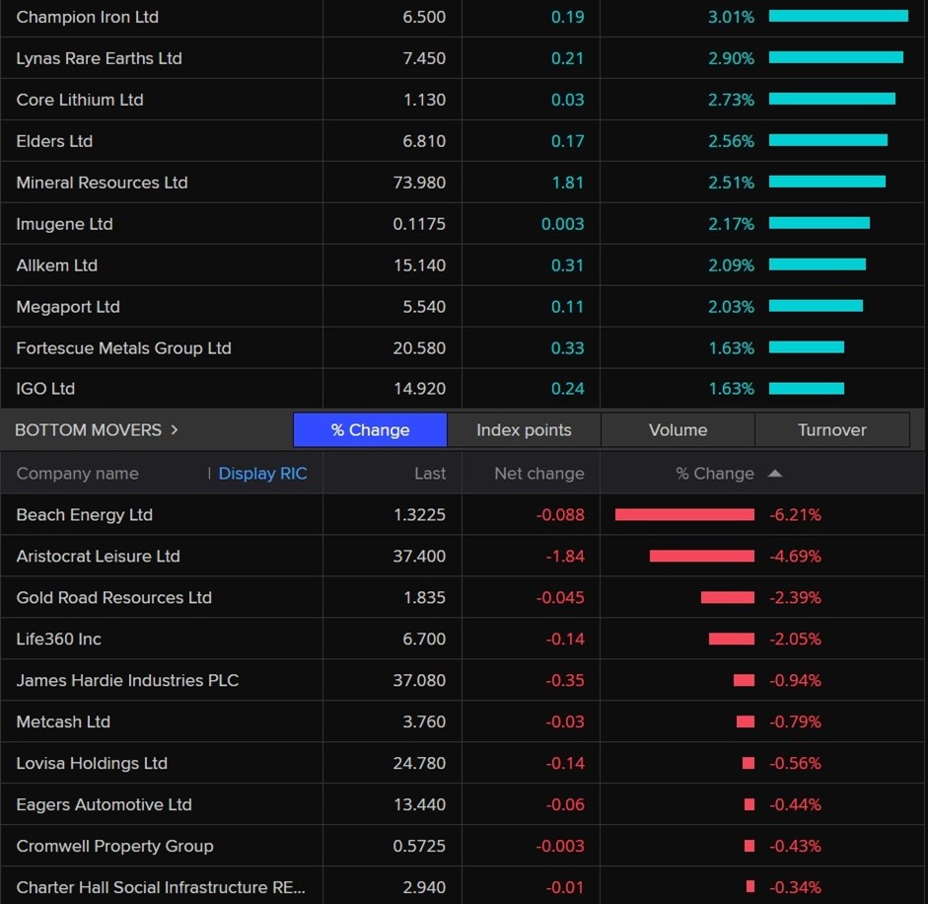Select Megaport Ltd
Viewport: 928px width, 904px height.
68,306
